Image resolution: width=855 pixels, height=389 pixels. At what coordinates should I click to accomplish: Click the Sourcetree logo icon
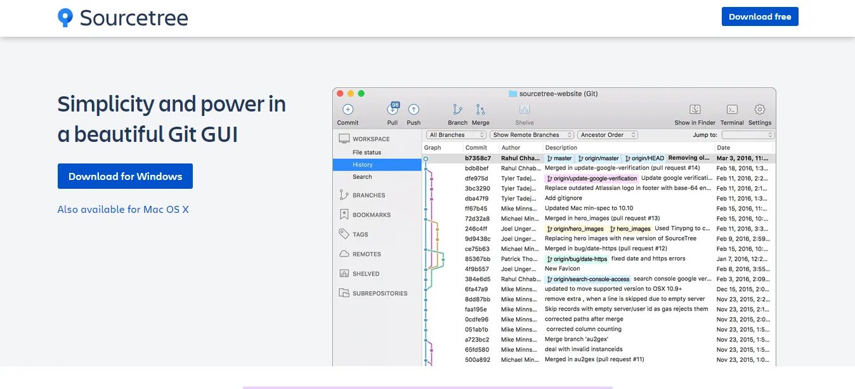click(65, 18)
